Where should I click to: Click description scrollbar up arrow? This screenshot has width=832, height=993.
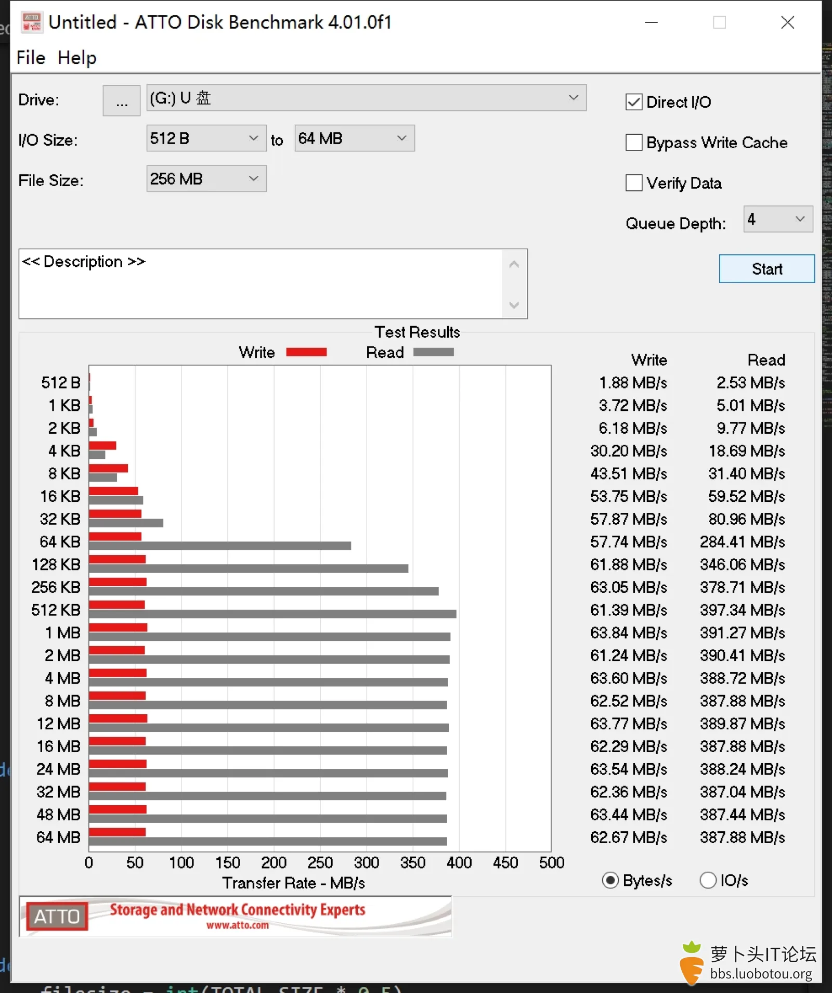(514, 264)
